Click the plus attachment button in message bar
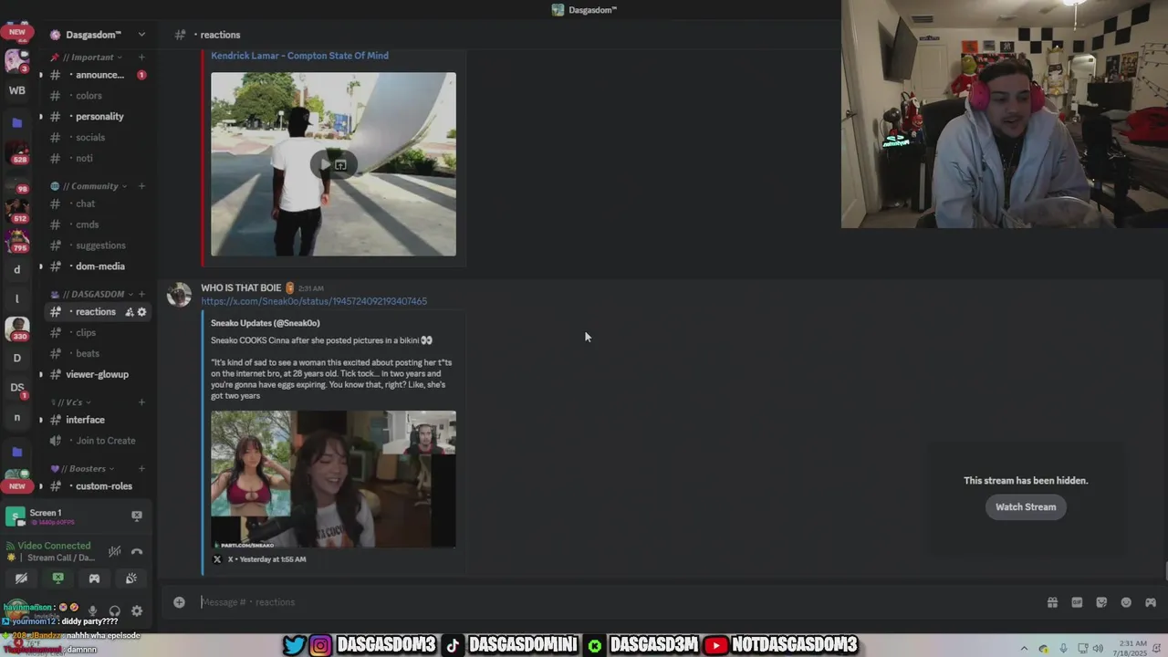The height and width of the screenshot is (657, 1168). (179, 602)
